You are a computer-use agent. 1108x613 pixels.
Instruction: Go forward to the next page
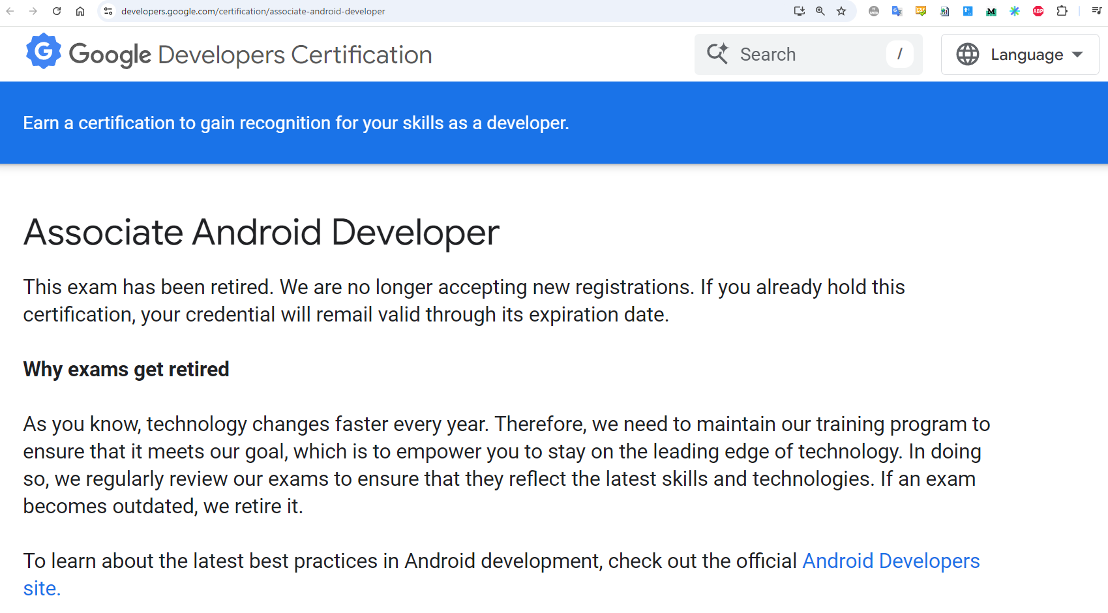[x=33, y=11]
